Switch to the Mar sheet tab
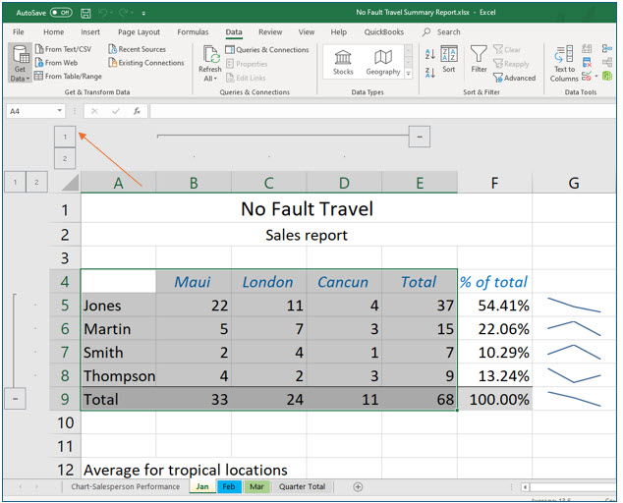The width and height of the screenshot is (623, 503). point(256,486)
